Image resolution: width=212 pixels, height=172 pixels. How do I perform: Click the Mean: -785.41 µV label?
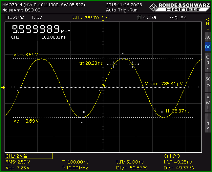[x=164, y=84]
